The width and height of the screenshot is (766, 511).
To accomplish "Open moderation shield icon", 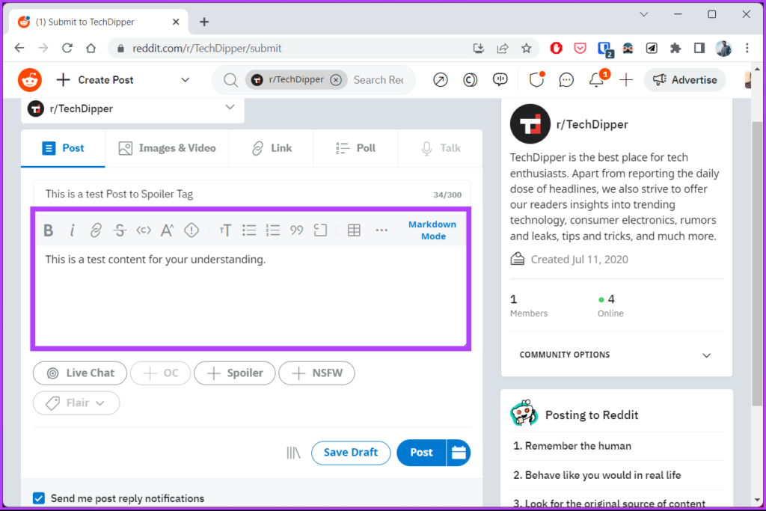I will (536, 79).
